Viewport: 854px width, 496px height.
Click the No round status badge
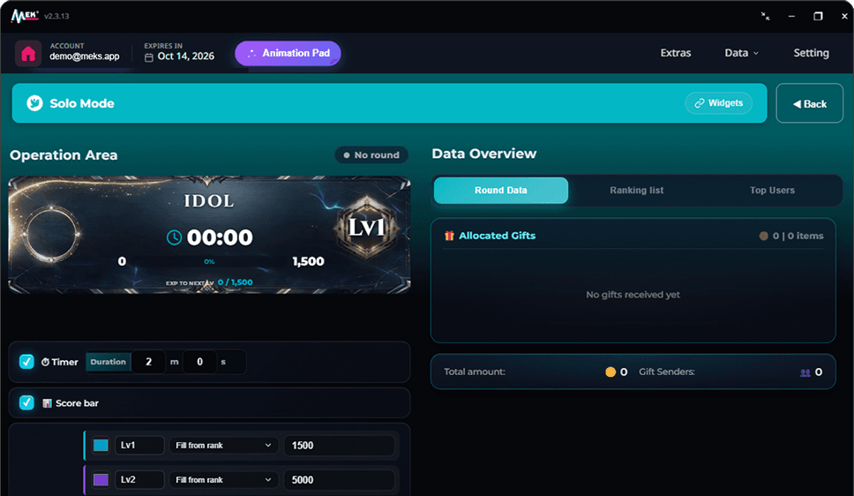point(371,154)
